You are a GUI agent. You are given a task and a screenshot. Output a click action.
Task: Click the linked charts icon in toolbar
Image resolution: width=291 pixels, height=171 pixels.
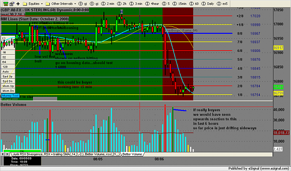point(6,4)
